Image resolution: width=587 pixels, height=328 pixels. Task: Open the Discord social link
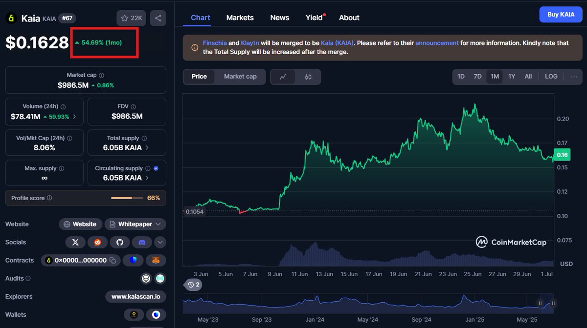pos(142,242)
